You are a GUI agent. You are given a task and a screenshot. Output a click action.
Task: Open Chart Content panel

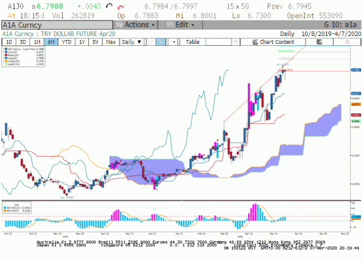[273, 42]
